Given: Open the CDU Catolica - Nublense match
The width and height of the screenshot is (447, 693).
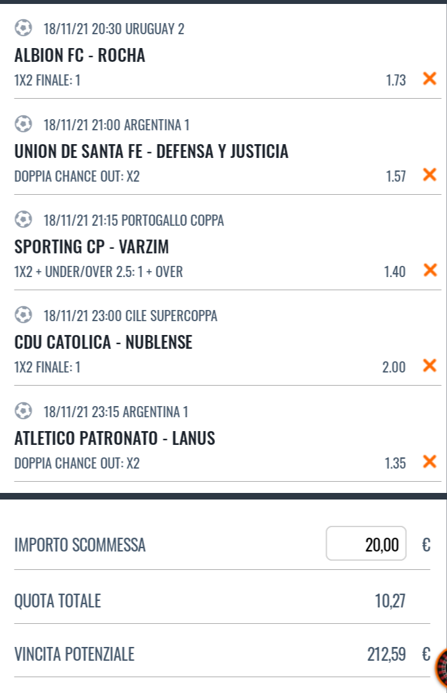Looking at the screenshot, I should pyautogui.click(x=103, y=342).
